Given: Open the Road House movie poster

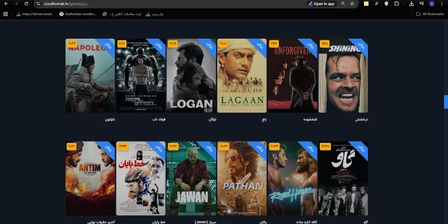Looking at the screenshot, I should pyautogui.click(x=292, y=178).
